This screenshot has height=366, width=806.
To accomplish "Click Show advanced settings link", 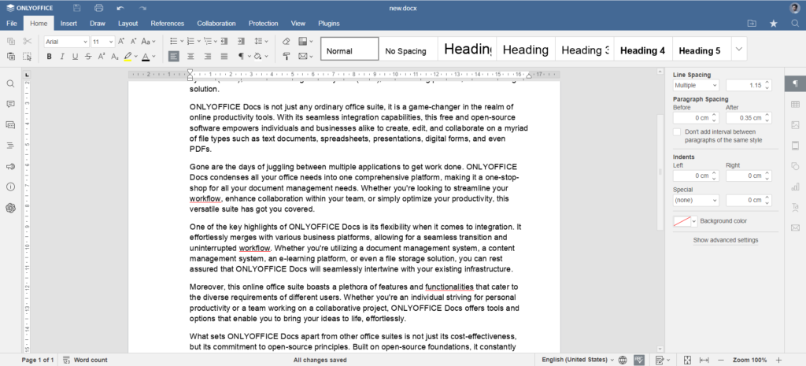I will click(x=725, y=240).
